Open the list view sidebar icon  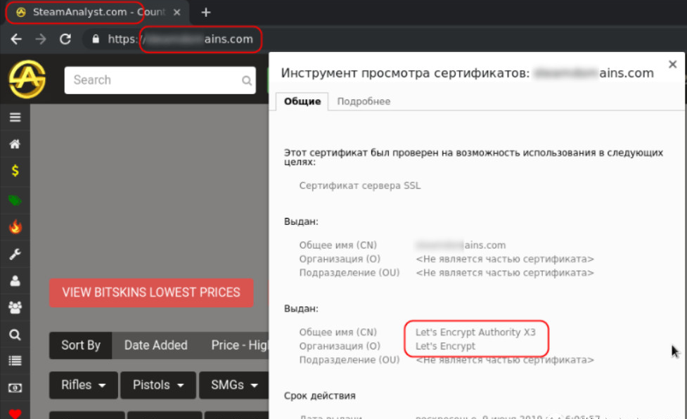[15, 361]
